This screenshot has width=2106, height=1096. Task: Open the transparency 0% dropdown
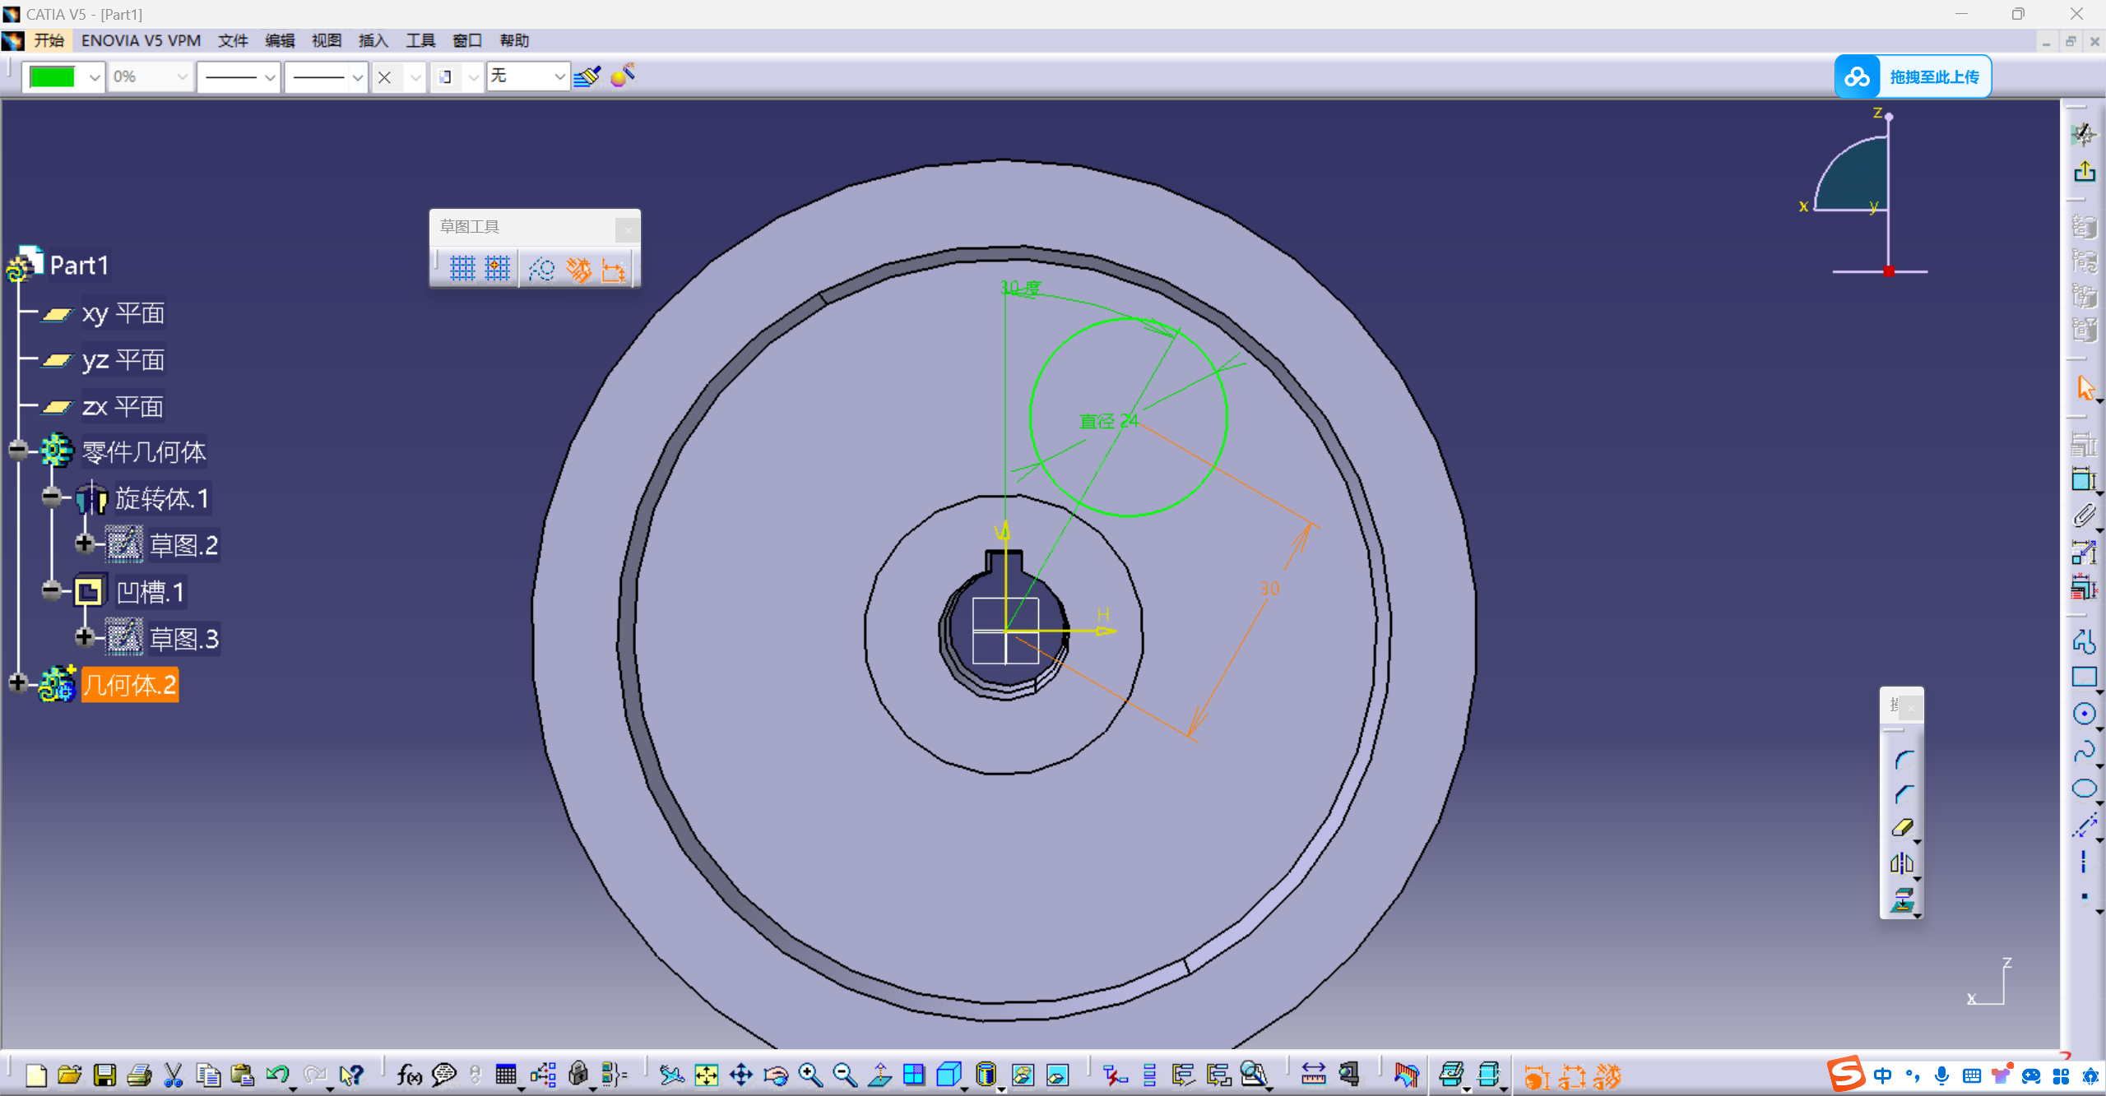coord(182,76)
